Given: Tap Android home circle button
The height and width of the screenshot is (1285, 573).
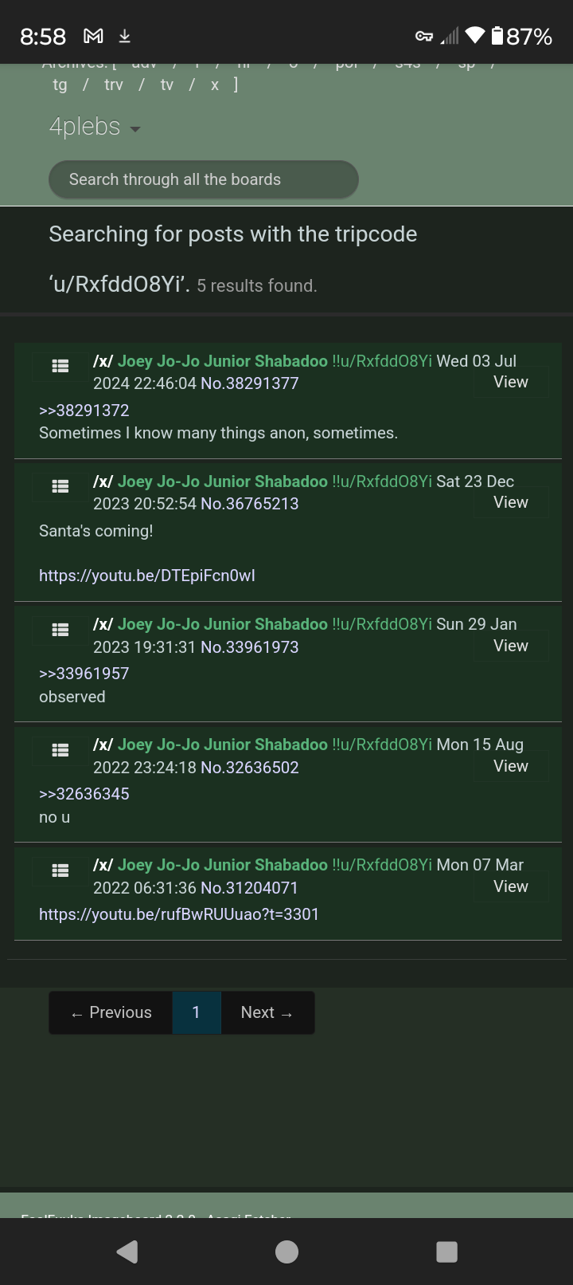Looking at the screenshot, I should coord(286,1252).
